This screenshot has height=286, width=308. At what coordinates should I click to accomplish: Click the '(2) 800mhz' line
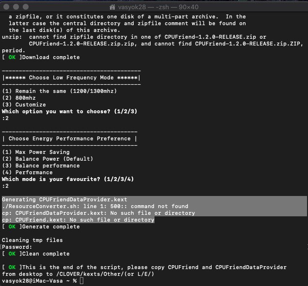click(19, 98)
